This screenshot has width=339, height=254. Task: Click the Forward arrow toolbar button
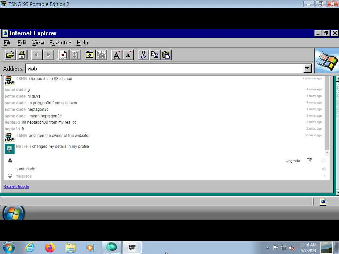point(48,55)
